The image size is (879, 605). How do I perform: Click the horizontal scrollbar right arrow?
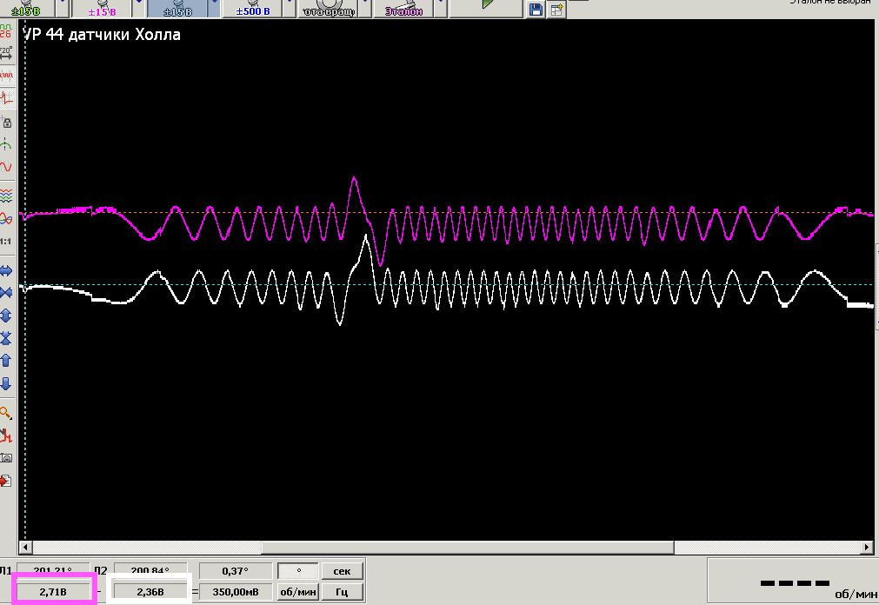[866, 548]
